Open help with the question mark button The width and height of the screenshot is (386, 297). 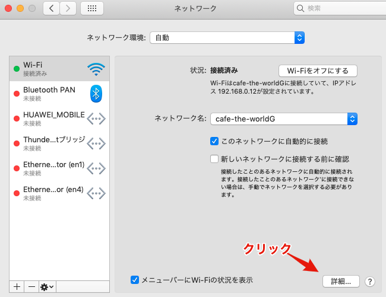(x=370, y=282)
